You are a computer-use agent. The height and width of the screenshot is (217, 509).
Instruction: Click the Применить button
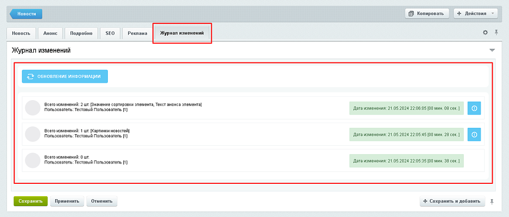[x=67, y=201]
